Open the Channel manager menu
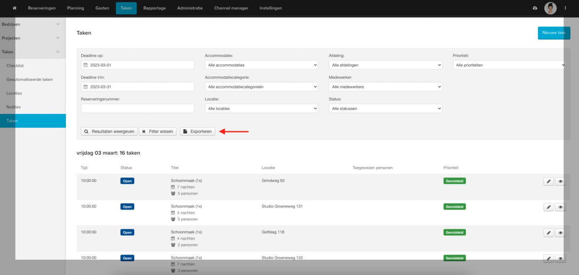 231,8
